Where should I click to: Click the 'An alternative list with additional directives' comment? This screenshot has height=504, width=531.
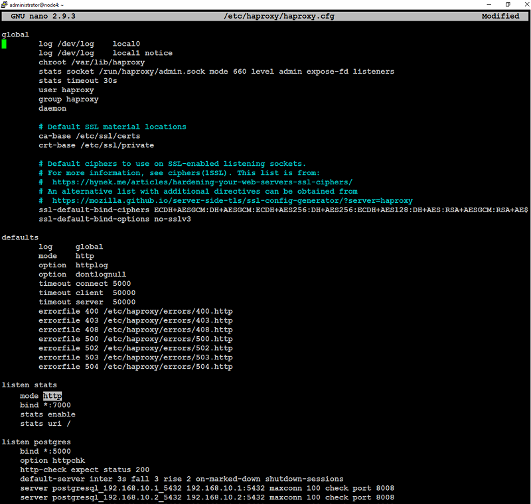tap(198, 192)
